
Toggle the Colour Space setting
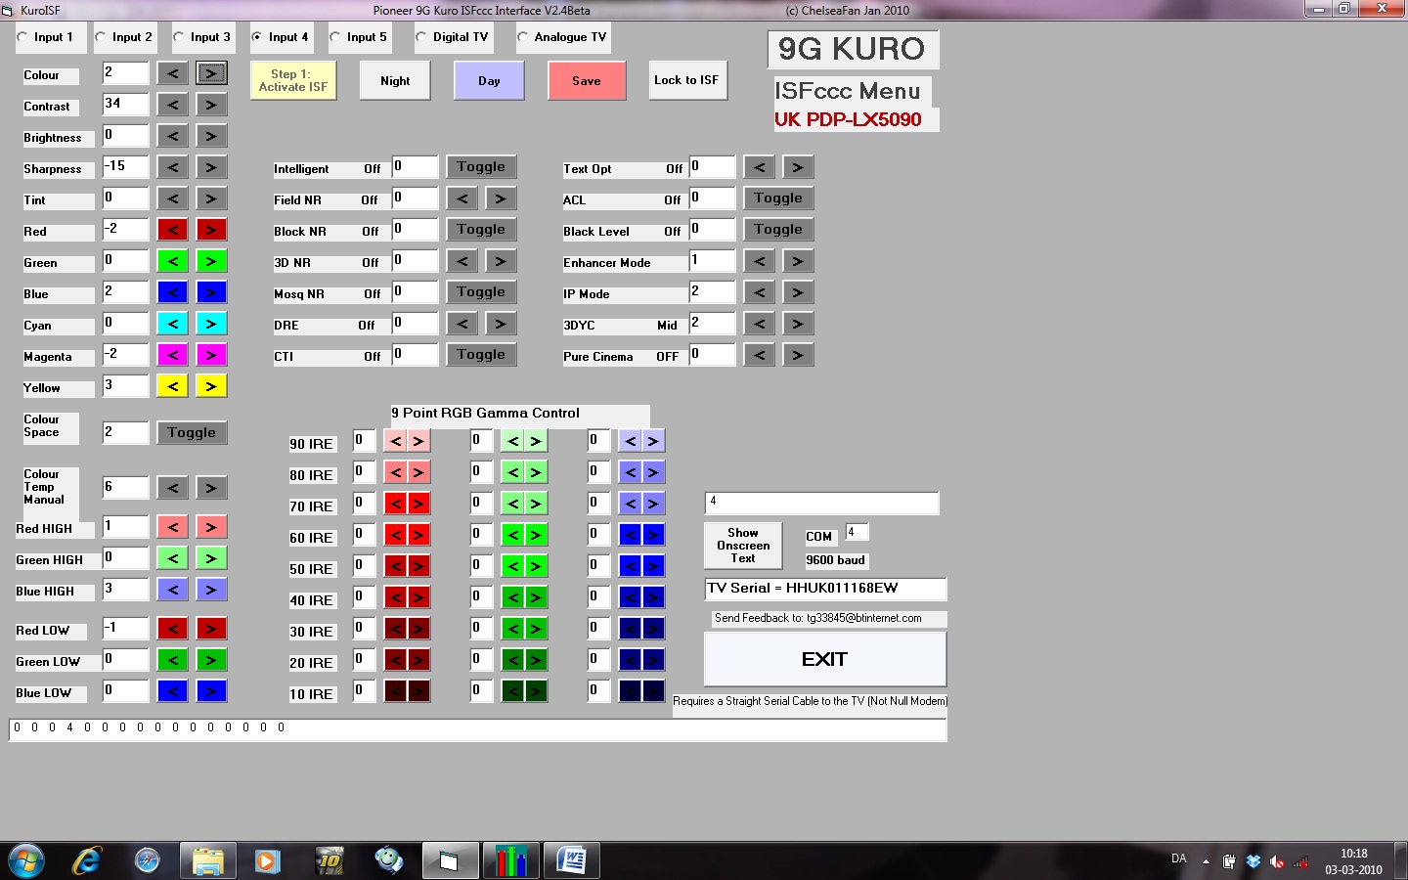coord(192,433)
